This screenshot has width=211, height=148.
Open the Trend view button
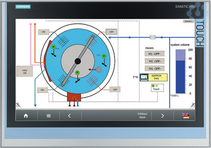[155, 88]
